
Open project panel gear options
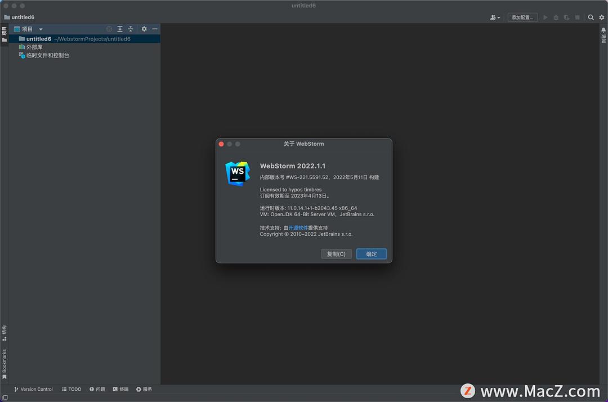pyautogui.click(x=144, y=29)
